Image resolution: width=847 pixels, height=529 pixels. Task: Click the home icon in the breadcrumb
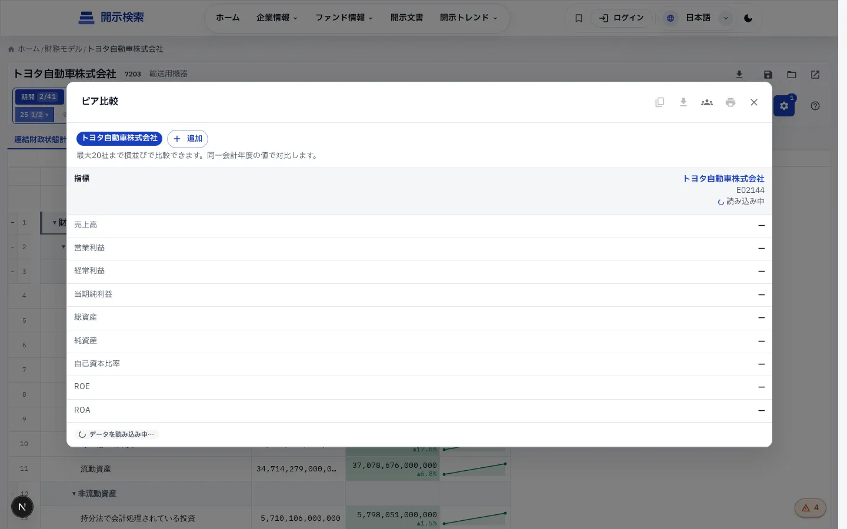(11, 49)
